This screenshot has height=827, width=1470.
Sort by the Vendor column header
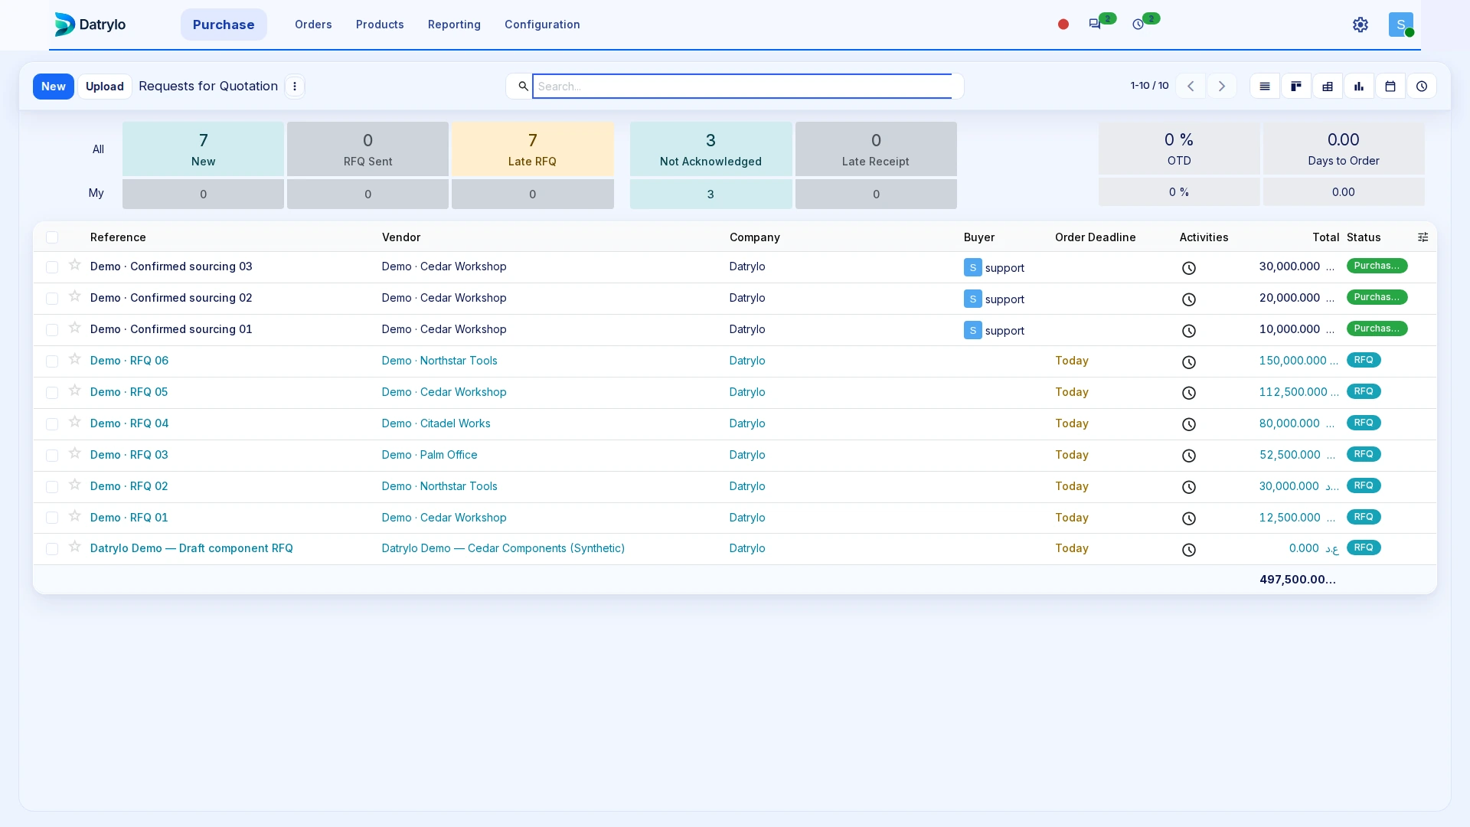(x=401, y=237)
